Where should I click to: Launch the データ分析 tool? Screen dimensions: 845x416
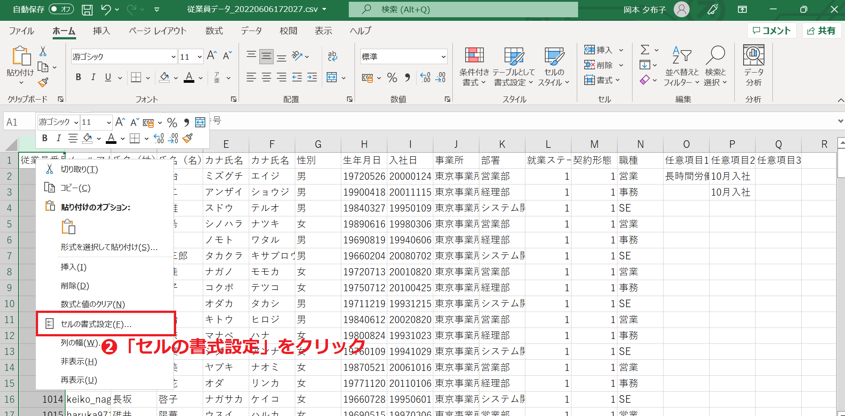tap(753, 66)
